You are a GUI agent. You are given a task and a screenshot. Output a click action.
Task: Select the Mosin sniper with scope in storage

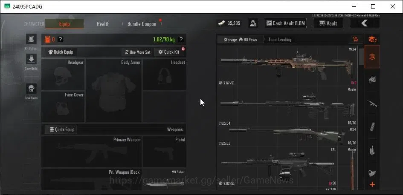[x=287, y=106]
